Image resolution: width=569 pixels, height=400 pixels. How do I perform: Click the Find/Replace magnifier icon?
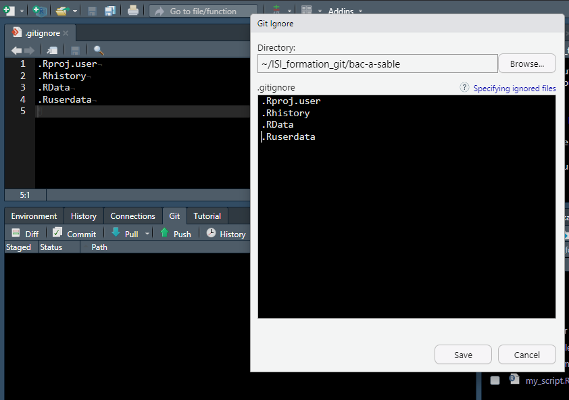tap(99, 50)
